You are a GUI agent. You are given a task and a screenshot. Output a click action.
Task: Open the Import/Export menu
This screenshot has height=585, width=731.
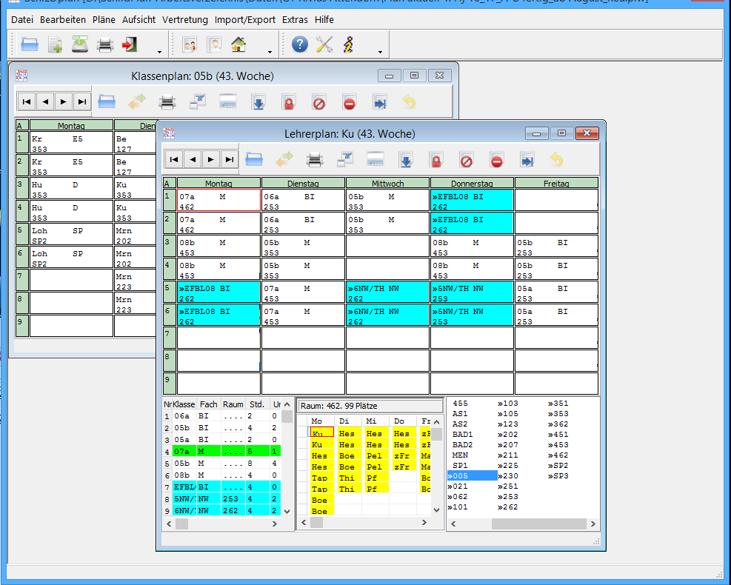(x=245, y=19)
